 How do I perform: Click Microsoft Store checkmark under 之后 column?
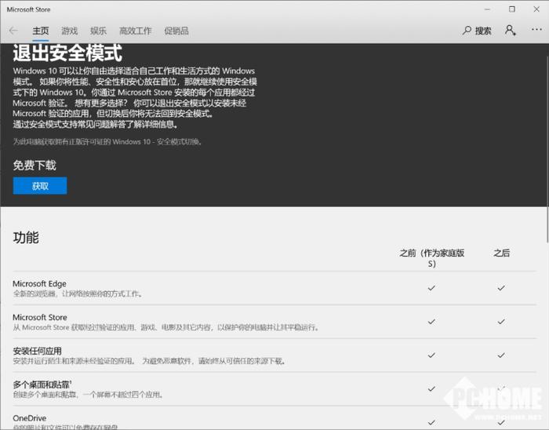coord(501,322)
